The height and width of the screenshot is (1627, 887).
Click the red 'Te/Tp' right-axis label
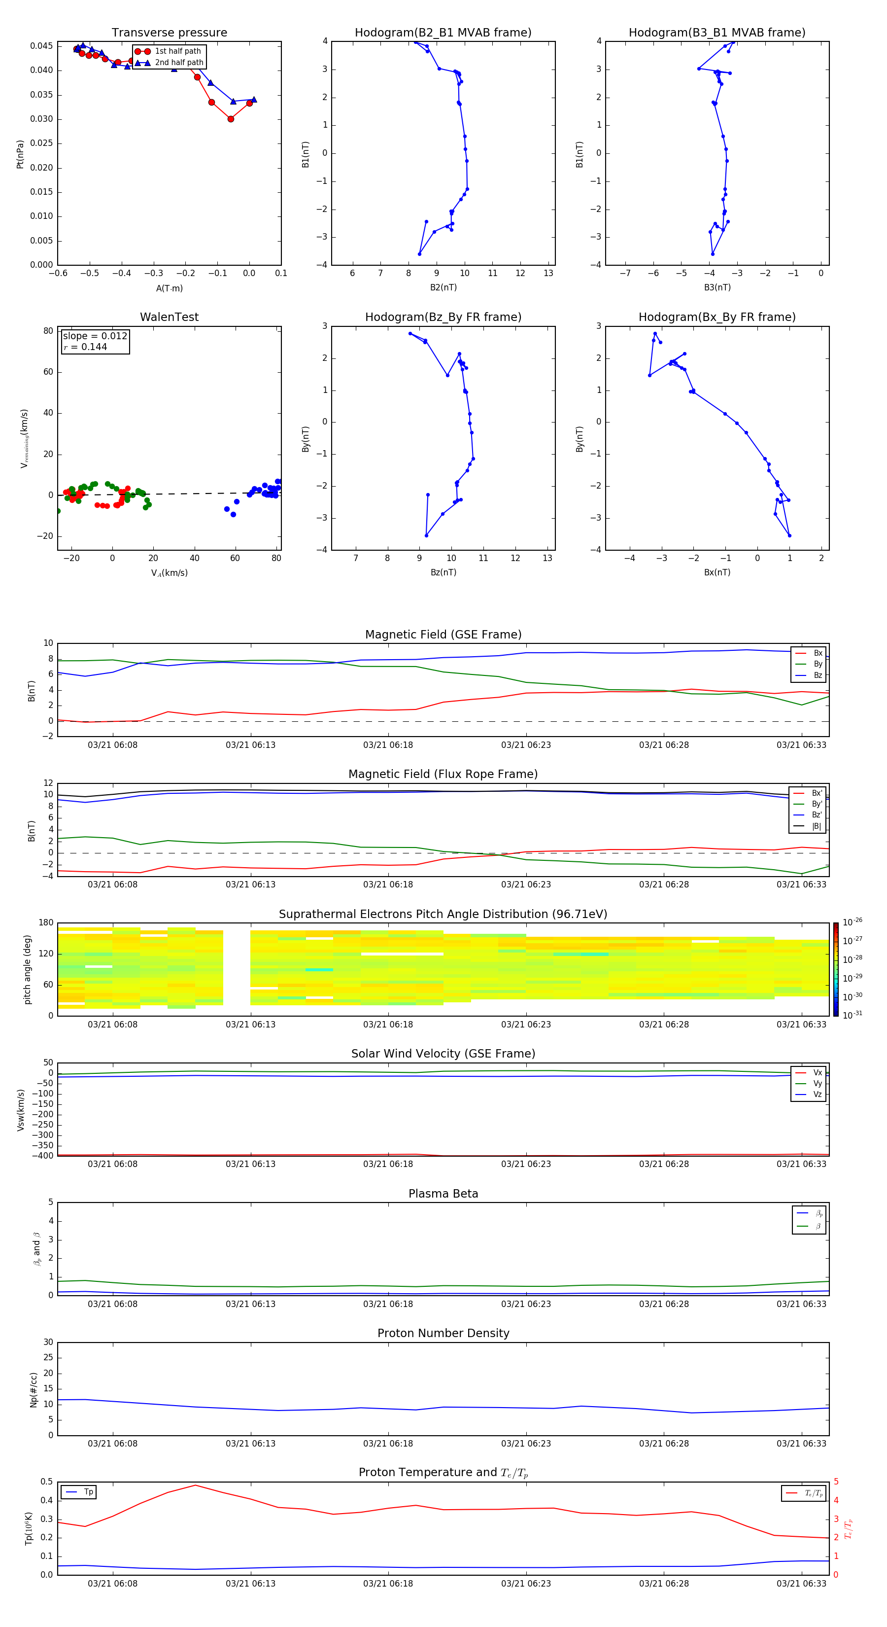pos(849,1528)
